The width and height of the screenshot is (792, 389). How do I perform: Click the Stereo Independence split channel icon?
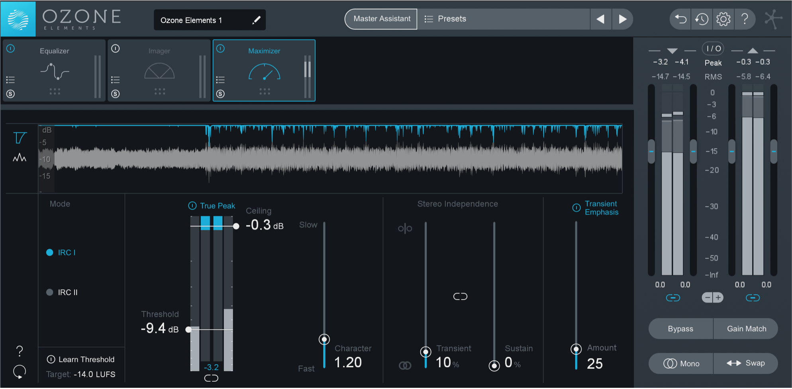click(x=405, y=228)
